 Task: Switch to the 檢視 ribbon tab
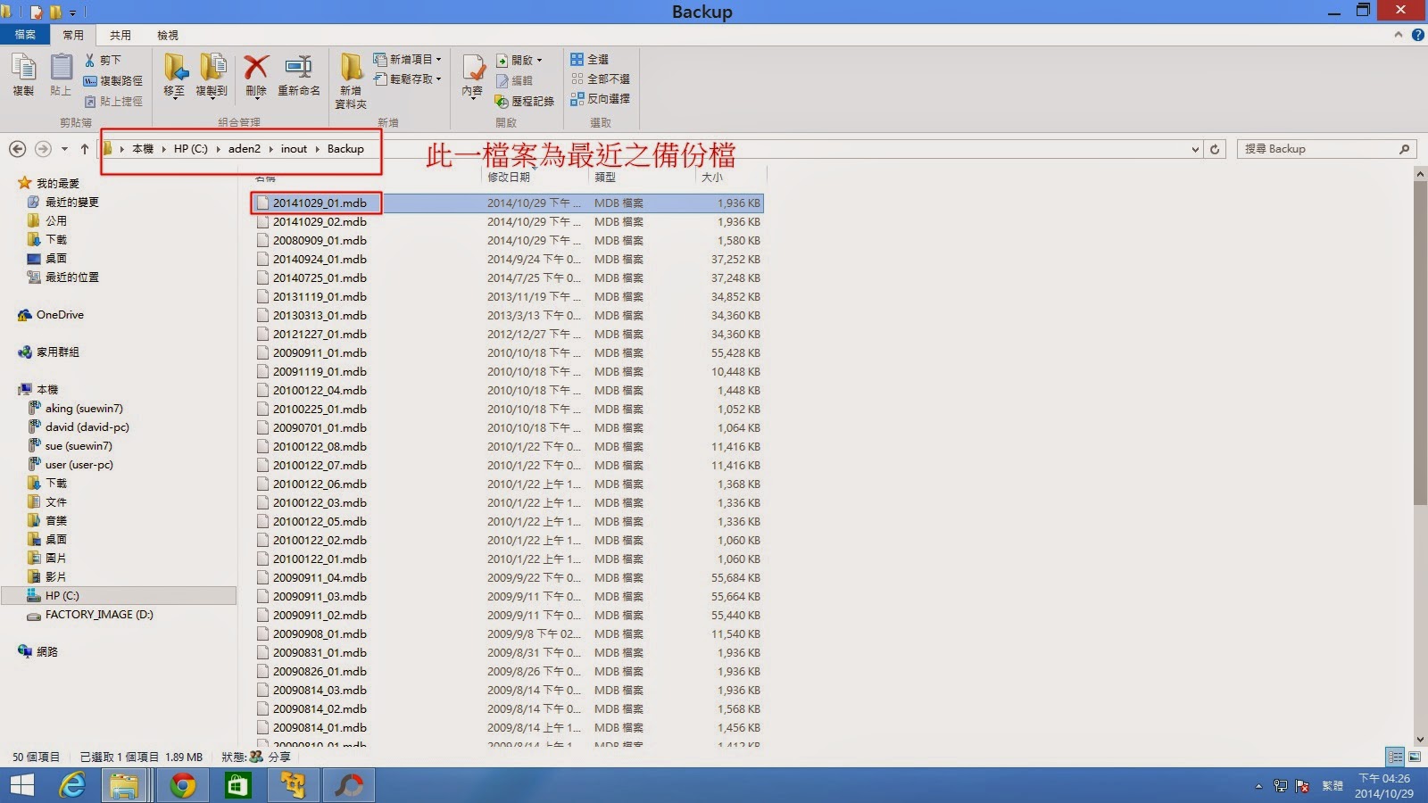(168, 35)
